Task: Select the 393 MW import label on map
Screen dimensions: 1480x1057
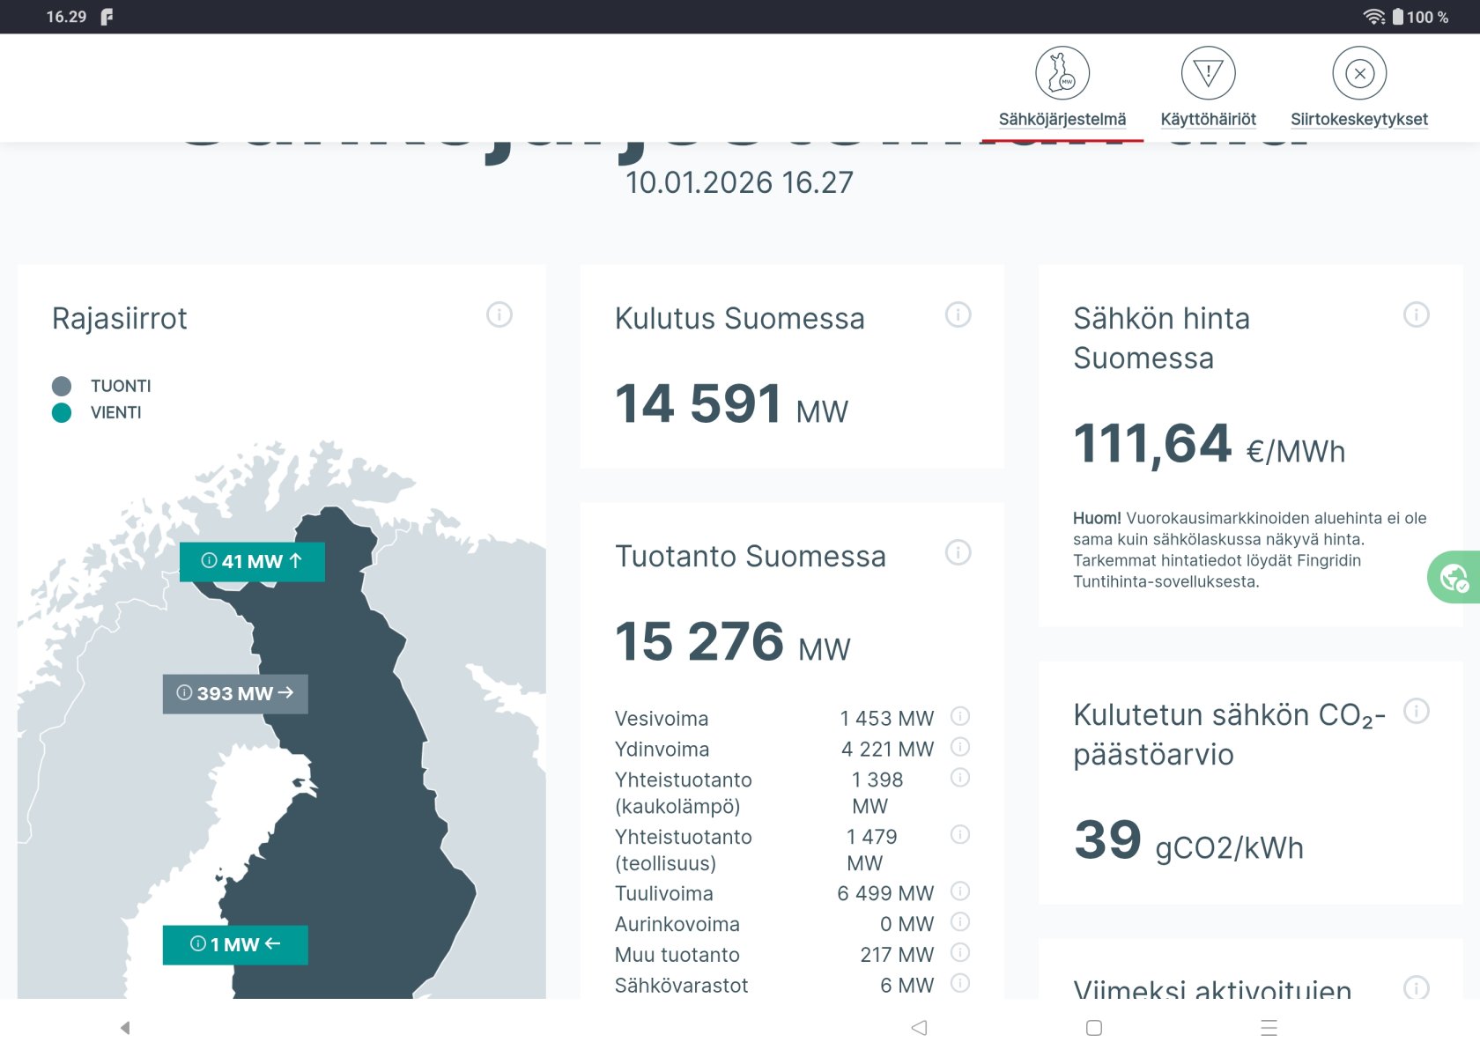Action: click(x=235, y=694)
